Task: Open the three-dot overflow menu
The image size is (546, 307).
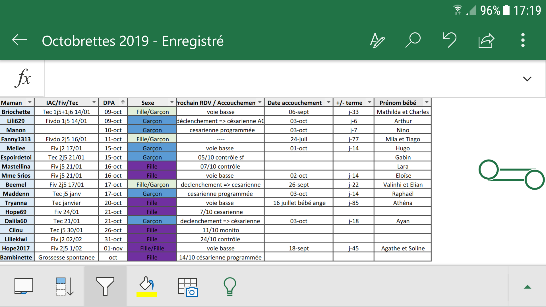Action: (x=523, y=40)
